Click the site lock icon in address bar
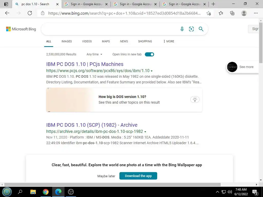The image size is (263, 197). (43, 13)
